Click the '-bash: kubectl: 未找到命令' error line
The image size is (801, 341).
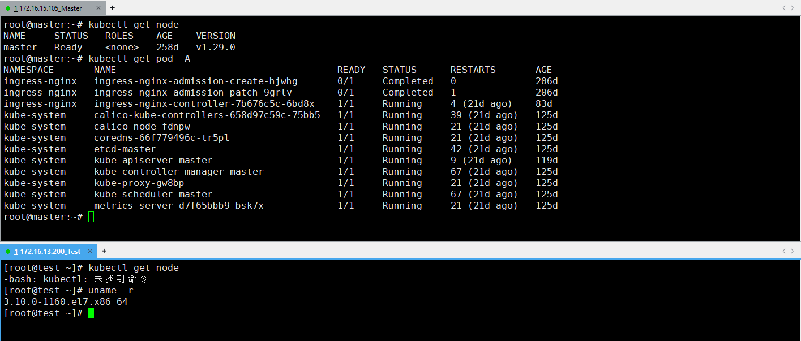[76, 279]
